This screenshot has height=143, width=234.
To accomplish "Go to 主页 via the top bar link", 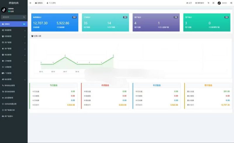I will (x=189, y=3).
